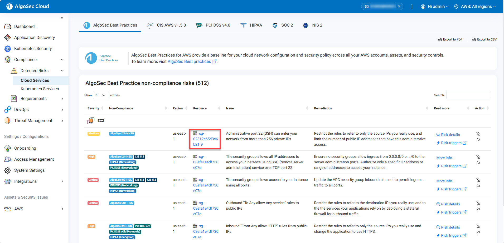Export the report to CSV
The image size is (504, 243).
click(x=484, y=39)
